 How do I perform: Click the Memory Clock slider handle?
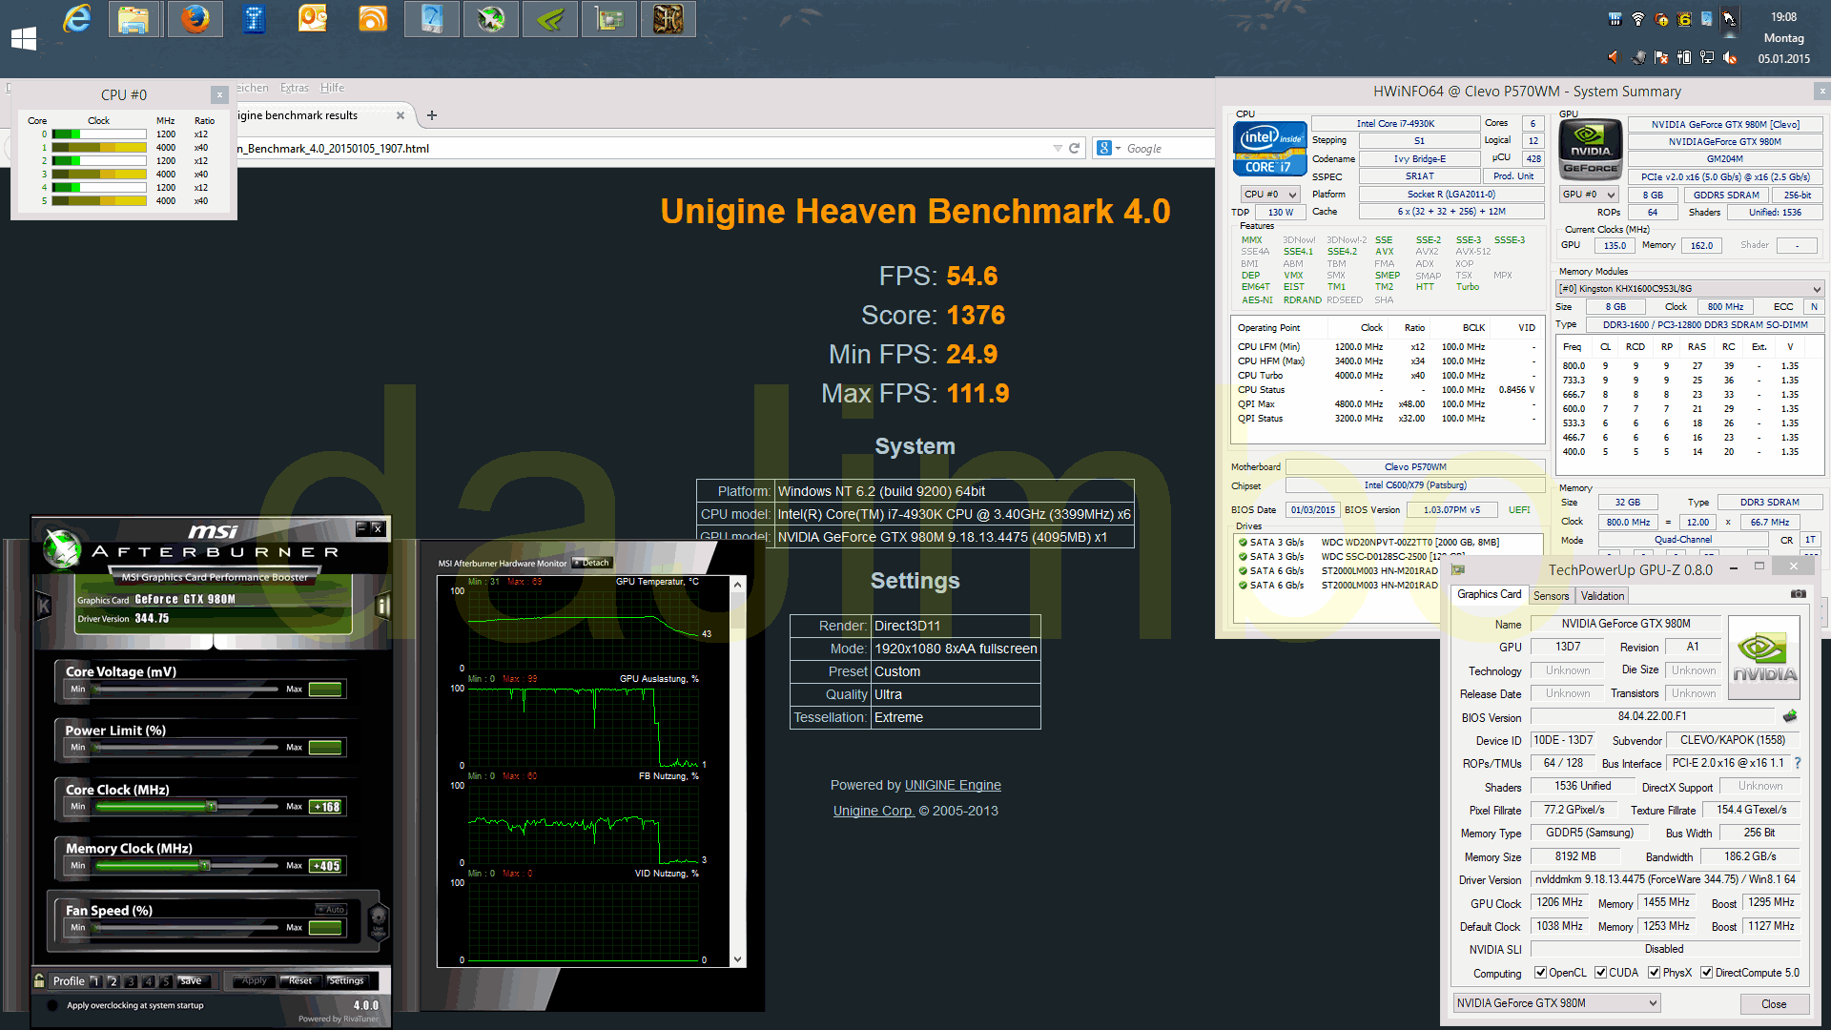click(x=205, y=866)
